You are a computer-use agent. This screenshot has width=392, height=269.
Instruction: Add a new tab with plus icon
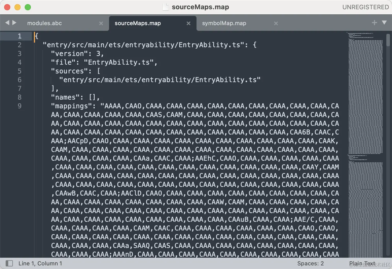pos(374,23)
